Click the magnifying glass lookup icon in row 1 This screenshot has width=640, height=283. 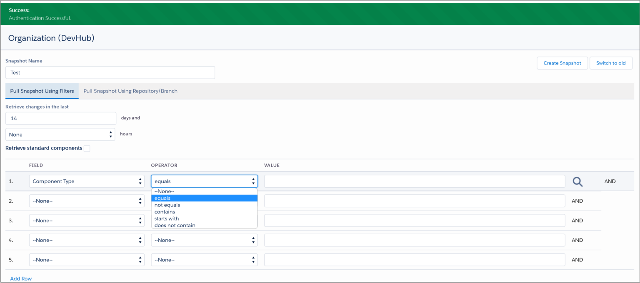tap(577, 181)
